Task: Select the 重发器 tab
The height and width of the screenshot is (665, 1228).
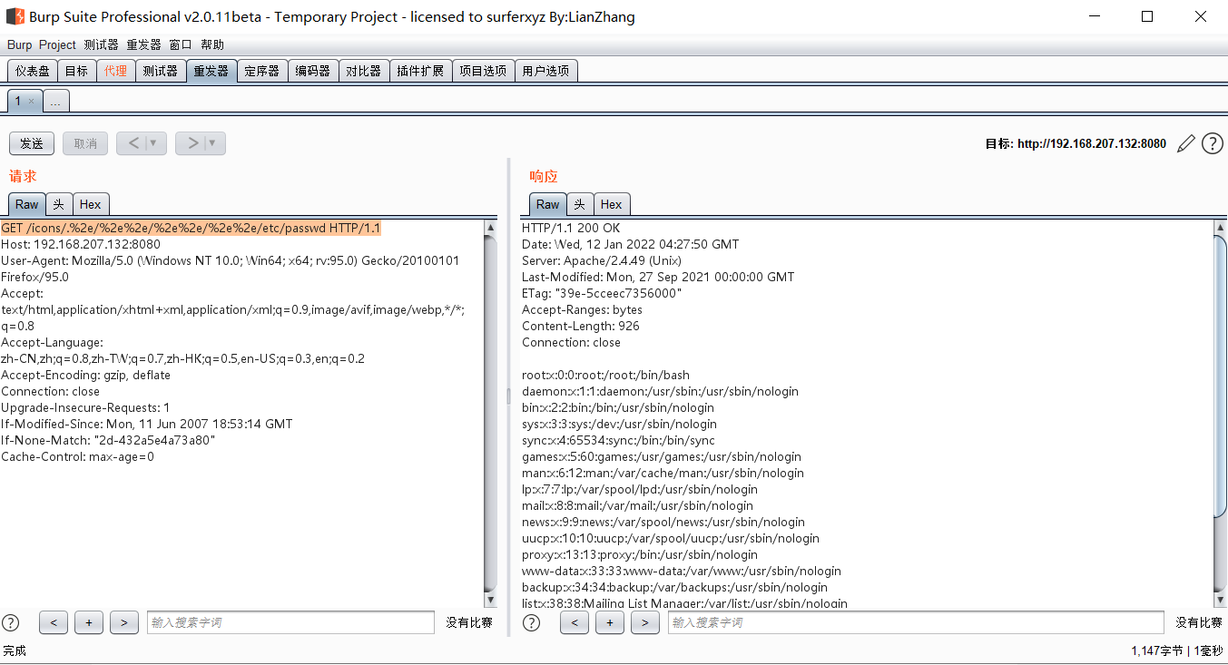Action: [211, 71]
